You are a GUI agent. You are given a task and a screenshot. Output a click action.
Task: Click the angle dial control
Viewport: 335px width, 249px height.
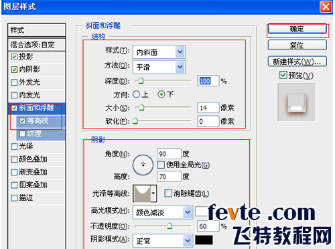pos(143,165)
